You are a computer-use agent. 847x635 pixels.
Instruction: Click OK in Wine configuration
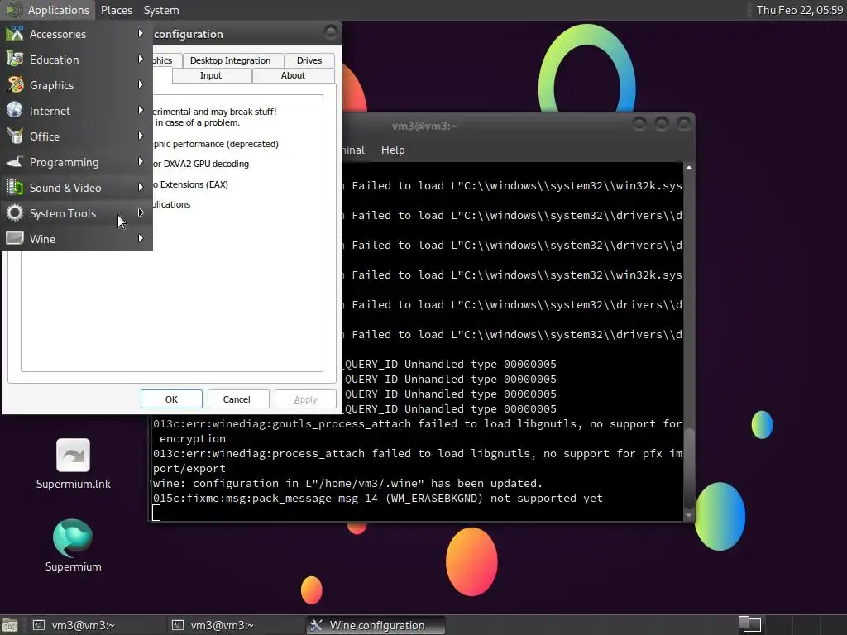click(171, 399)
